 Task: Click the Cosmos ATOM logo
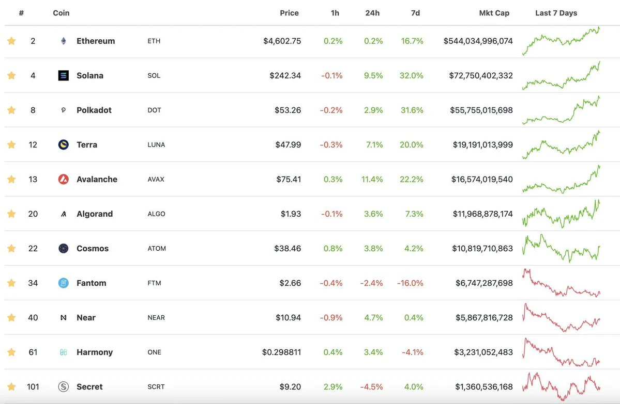[x=63, y=248]
